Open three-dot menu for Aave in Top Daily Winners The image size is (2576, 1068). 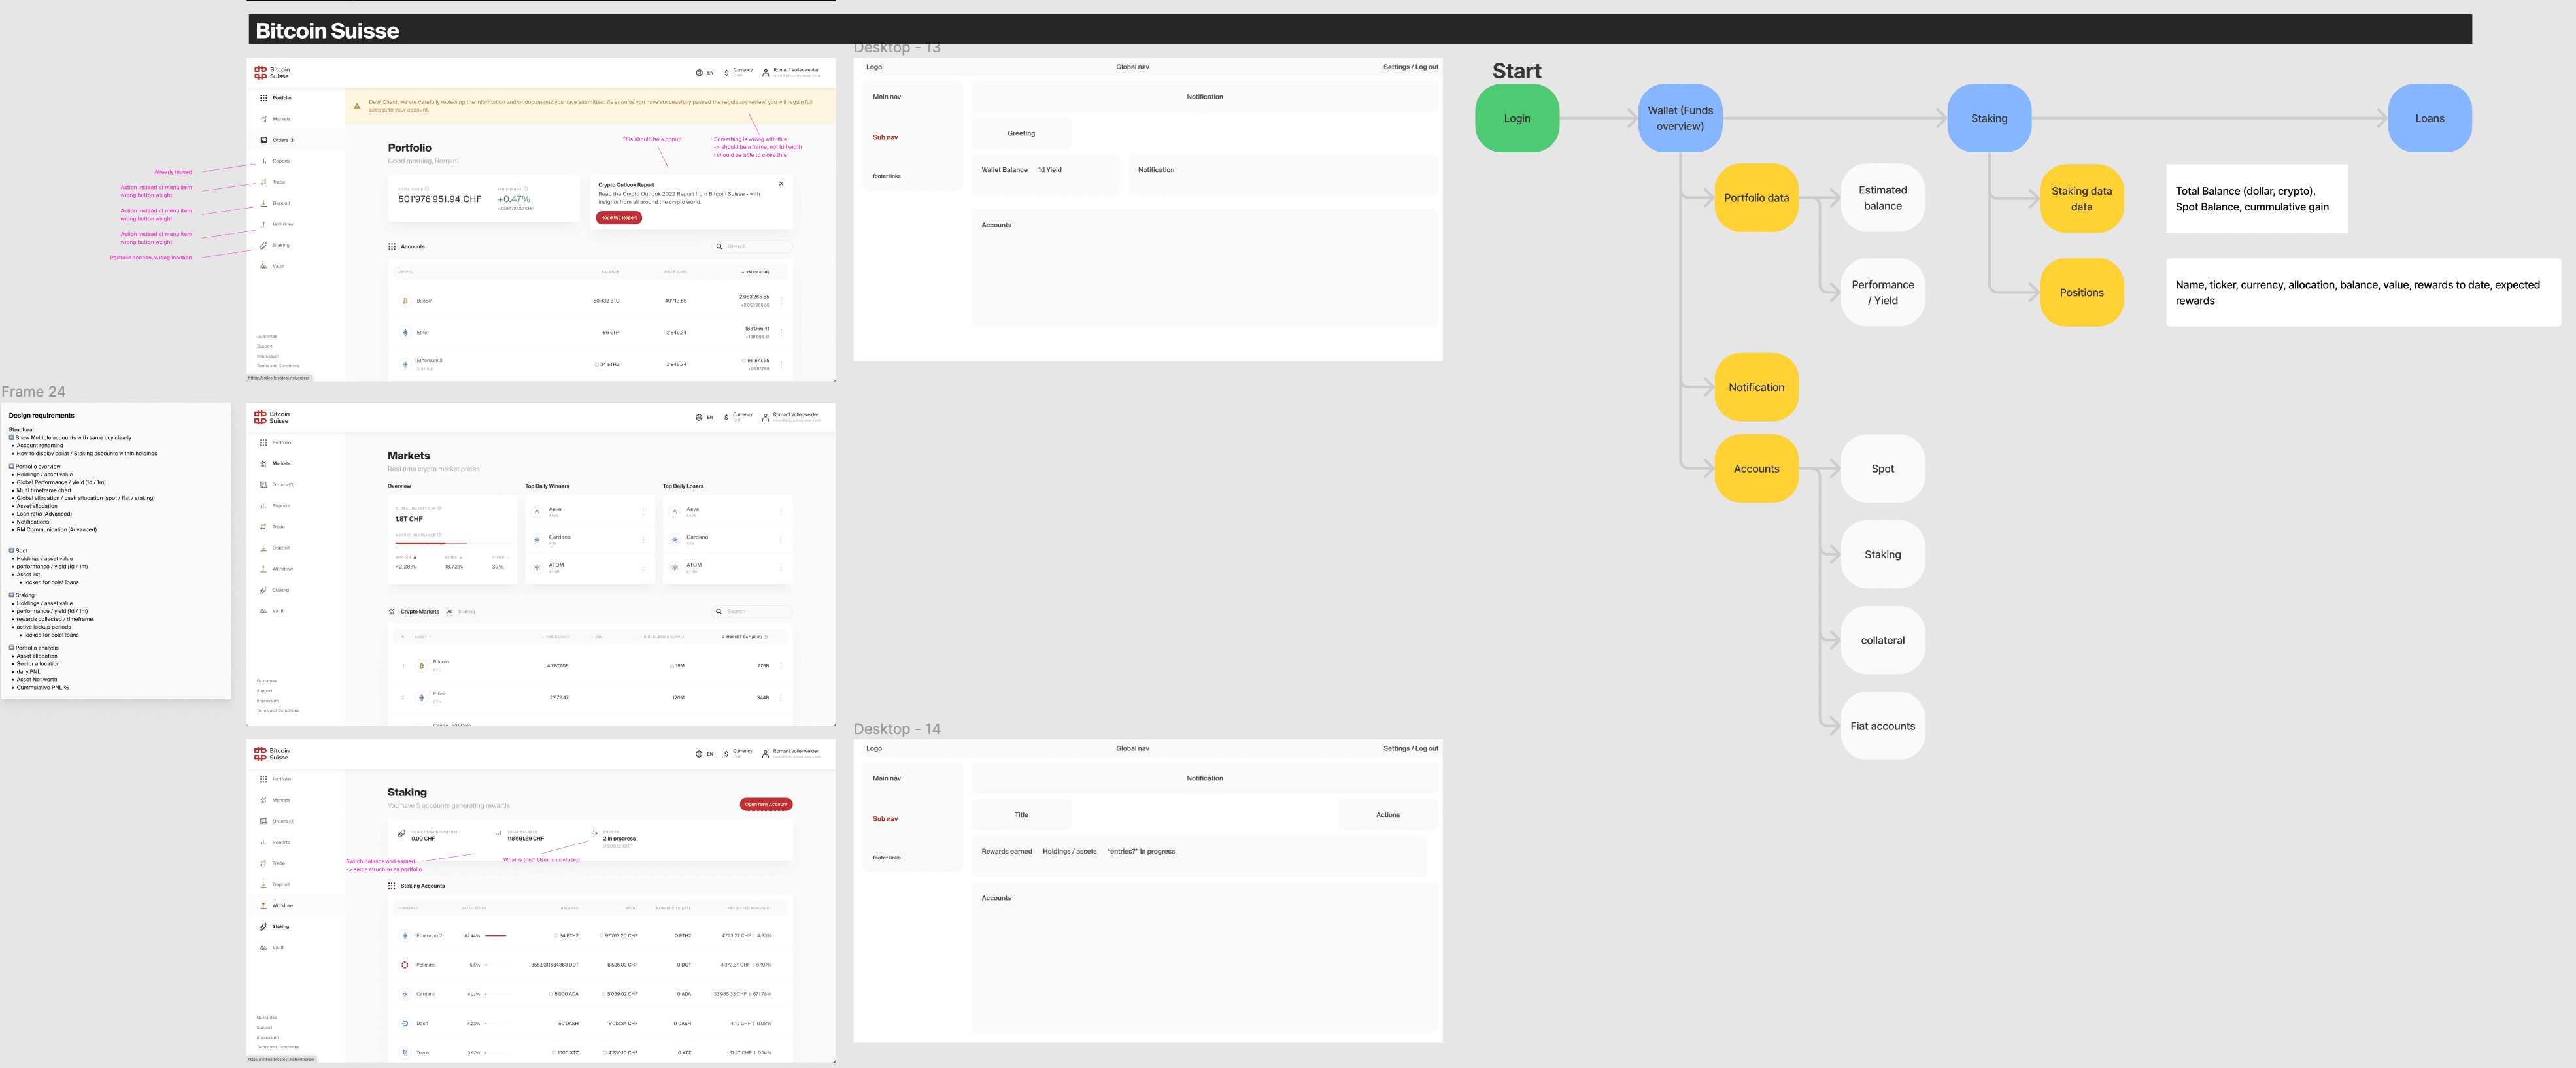coord(643,512)
